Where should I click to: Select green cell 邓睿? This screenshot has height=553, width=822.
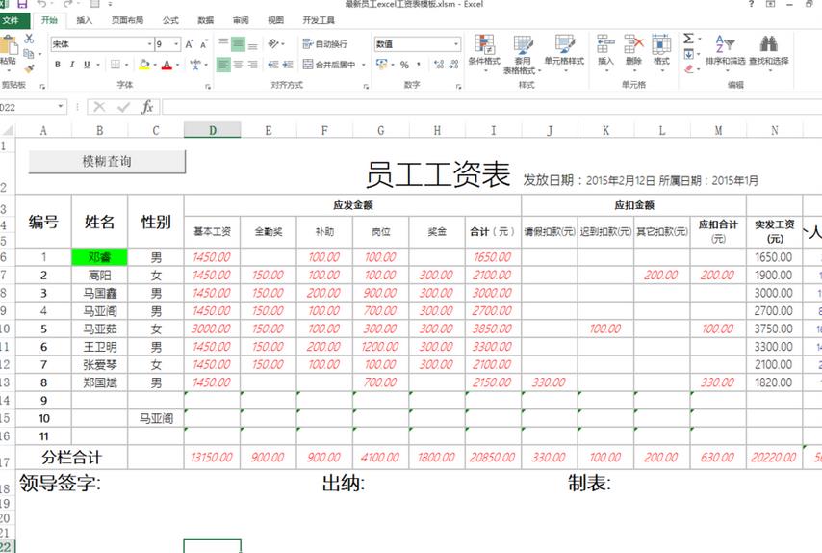99,257
